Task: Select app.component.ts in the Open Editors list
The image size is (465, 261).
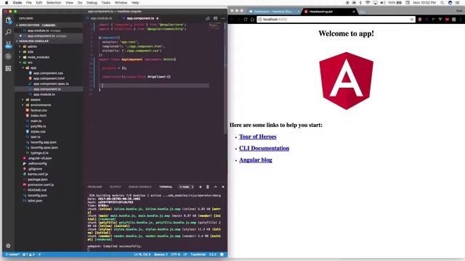Action: [x=41, y=36]
